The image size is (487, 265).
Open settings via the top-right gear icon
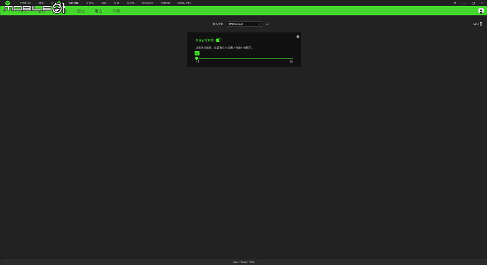click(455, 3)
